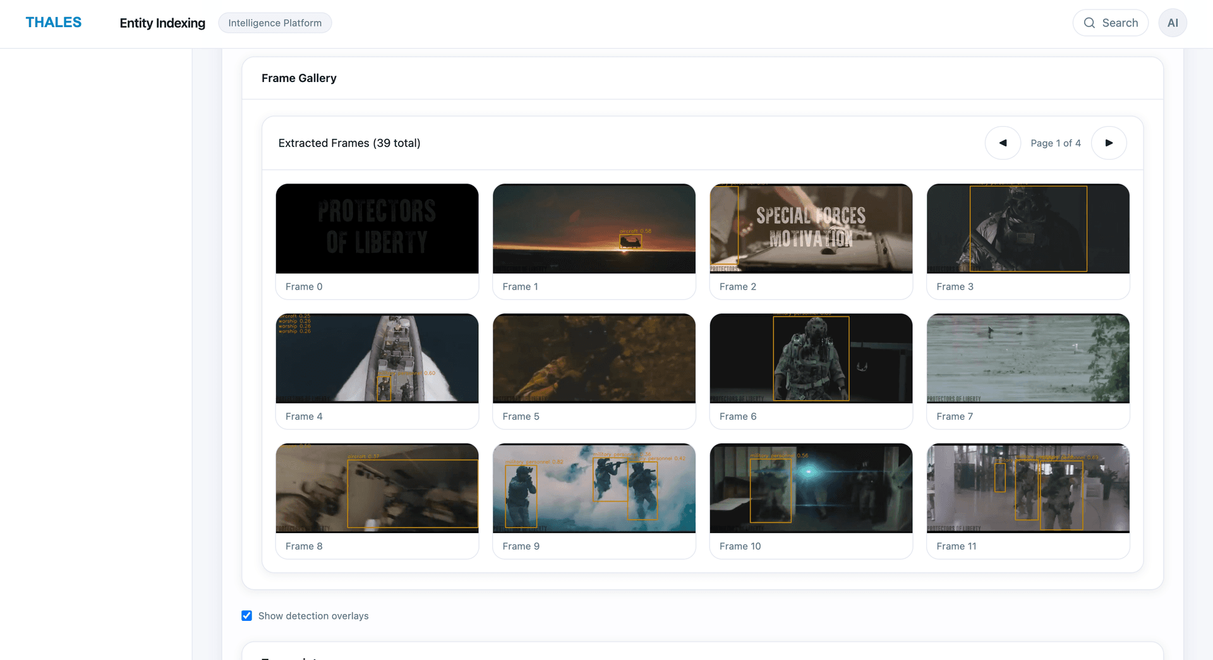The width and height of the screenshot is (1213, 660).
Task: Open the Frame 8 aircraft detection thumbnail
Action: (377, 488)
